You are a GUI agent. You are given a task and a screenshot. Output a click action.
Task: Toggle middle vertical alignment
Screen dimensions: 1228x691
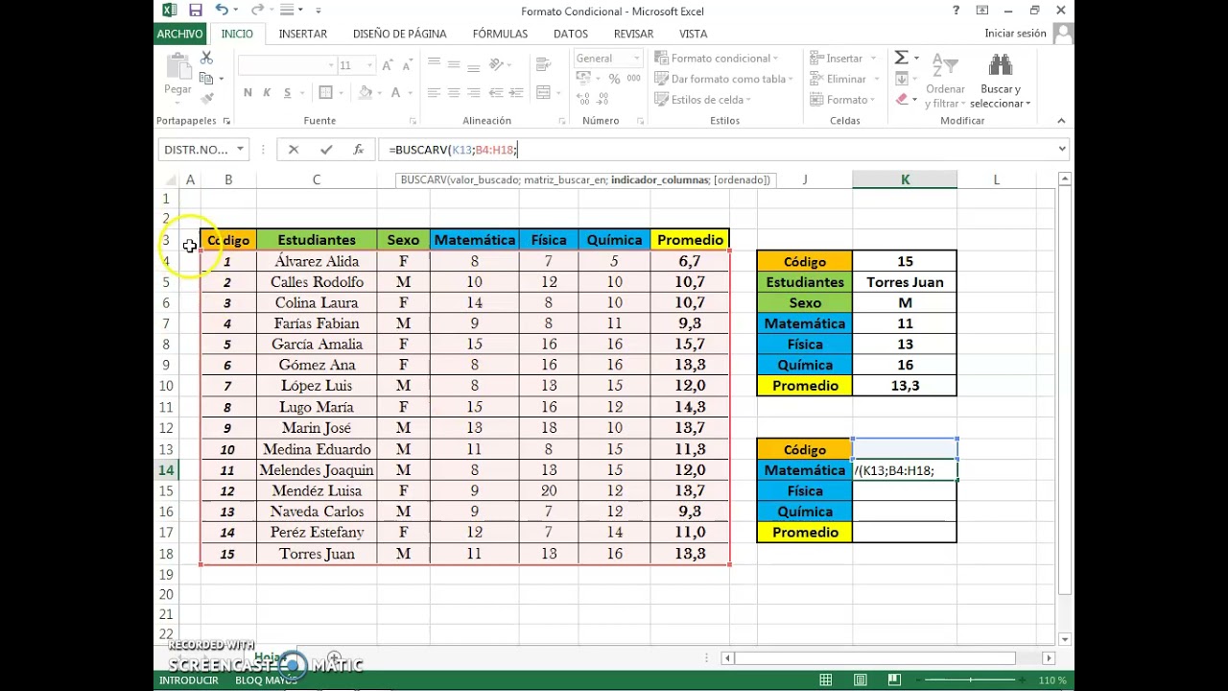click(x=454, y=63)
